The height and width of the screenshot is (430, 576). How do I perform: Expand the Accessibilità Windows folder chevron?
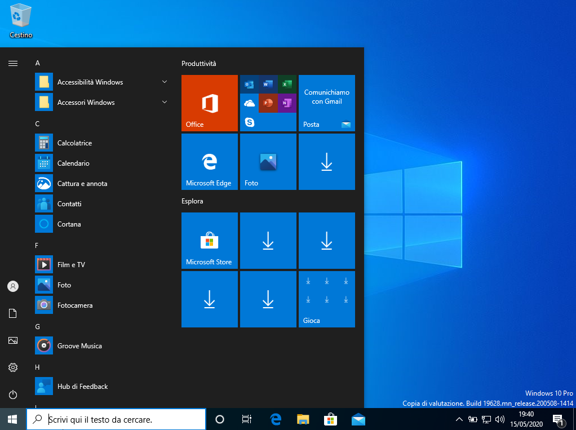pyautogui.click(x=165, y=82)
